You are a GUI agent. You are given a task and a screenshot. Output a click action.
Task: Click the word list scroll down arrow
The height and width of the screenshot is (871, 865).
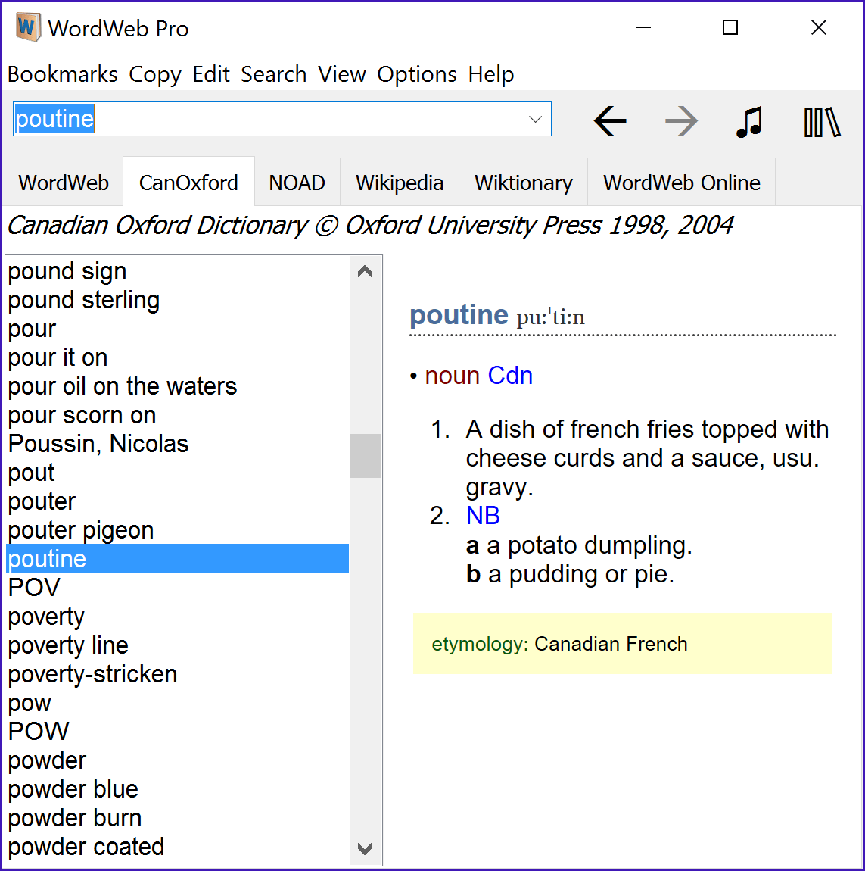365,848
